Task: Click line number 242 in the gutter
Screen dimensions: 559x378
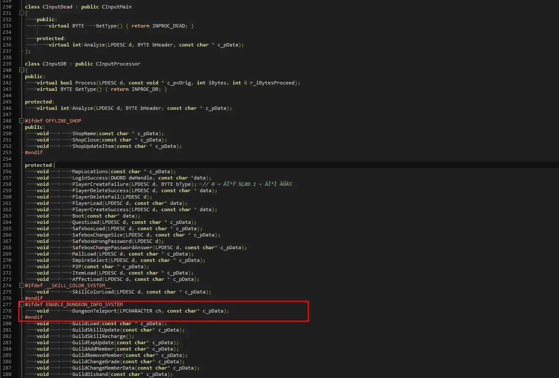Action: 7,83
